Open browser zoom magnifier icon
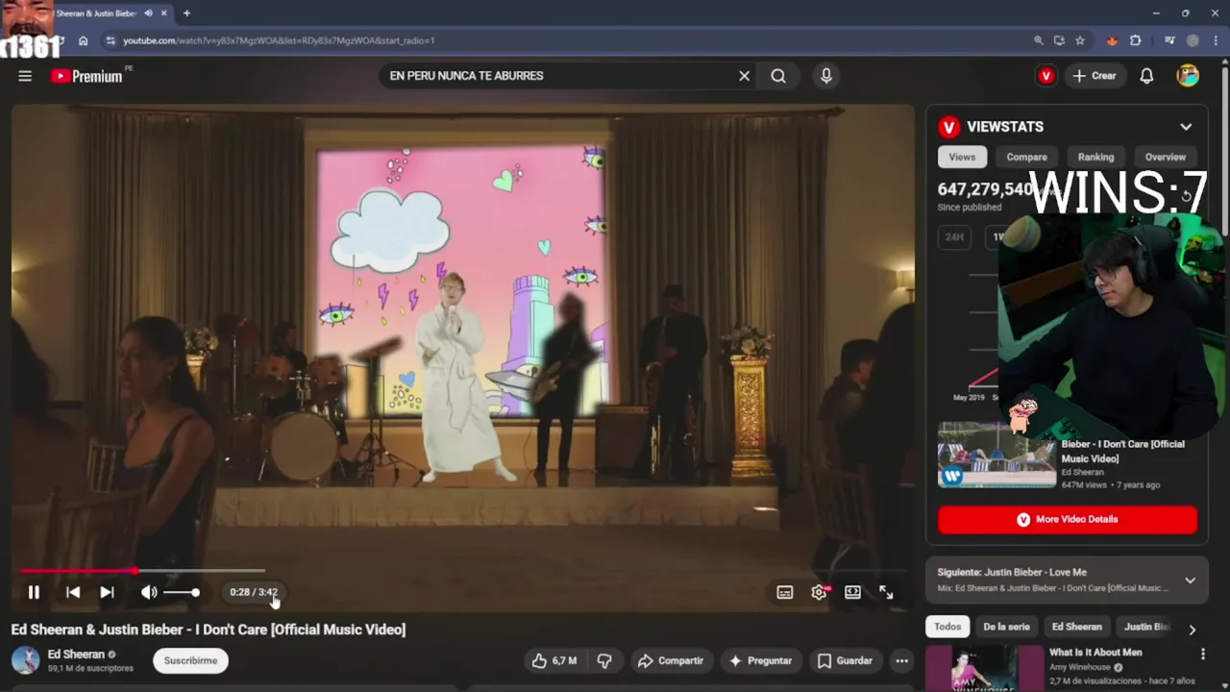This screenshot has height=692, width=1230. (1038, 40)
